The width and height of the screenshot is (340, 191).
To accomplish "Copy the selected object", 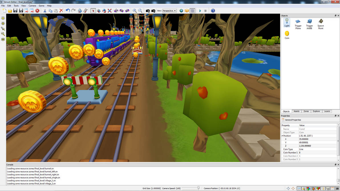I will pyautogui.click(x=50, y=11).
